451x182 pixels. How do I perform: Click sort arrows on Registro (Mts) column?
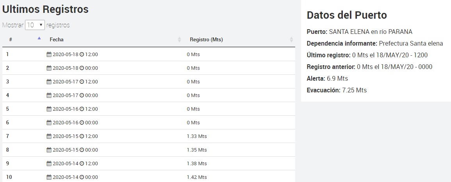point(291,39)
